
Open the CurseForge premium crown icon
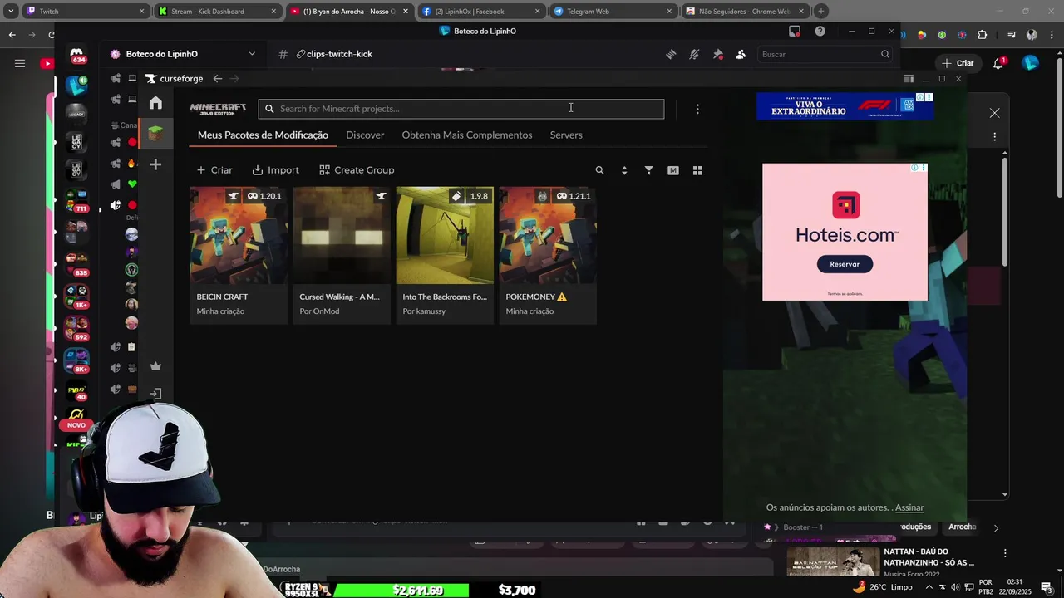tap(155, 366)
